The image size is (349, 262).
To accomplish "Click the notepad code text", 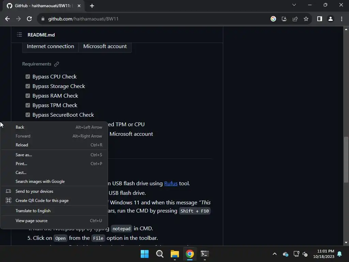I will coord(122,229).
